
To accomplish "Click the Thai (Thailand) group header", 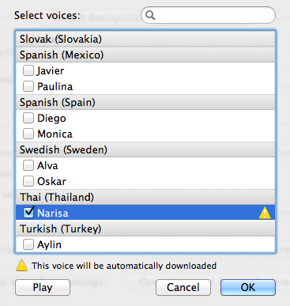I will coord(145,197).
